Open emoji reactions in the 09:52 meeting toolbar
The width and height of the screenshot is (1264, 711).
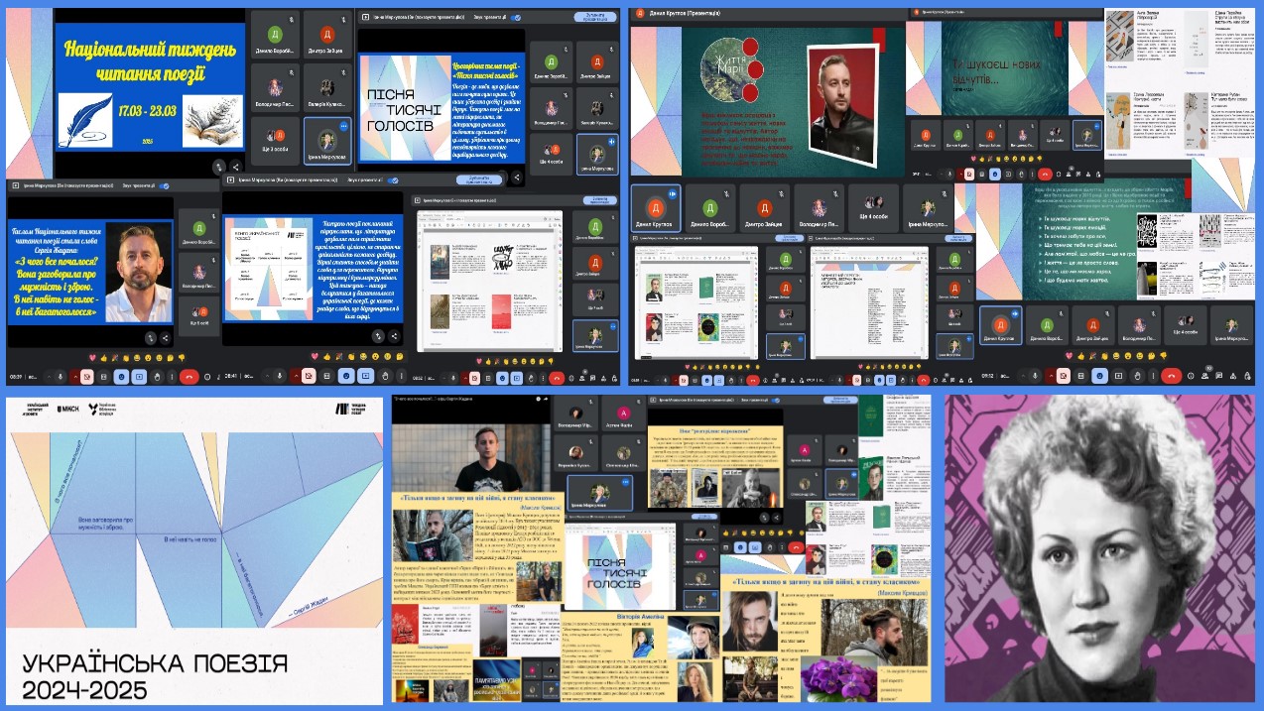click(x=1099, y=376)
